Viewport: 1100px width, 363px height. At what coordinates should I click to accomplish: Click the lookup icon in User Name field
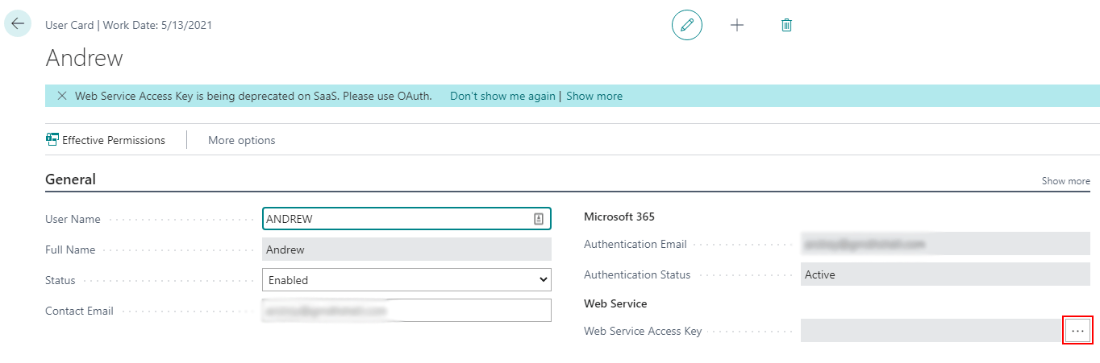539,219
